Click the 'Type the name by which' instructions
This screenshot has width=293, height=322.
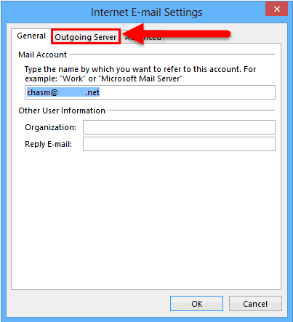tap(140, 73)
